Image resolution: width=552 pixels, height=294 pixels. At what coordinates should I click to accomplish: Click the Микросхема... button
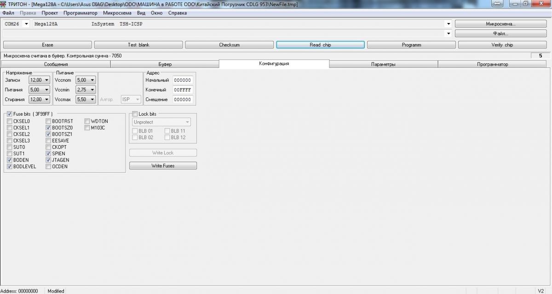pyautogui.click(x=501, y=24)
